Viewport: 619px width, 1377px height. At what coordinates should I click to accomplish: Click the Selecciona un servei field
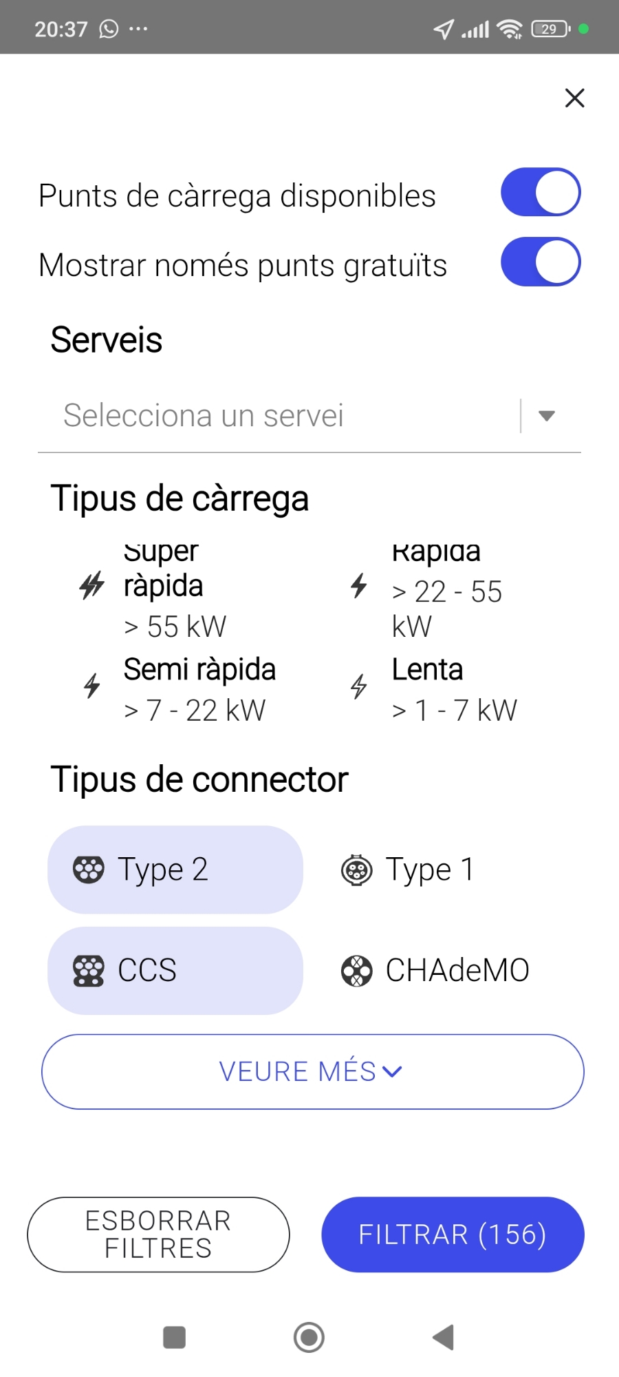coord(275,416)
